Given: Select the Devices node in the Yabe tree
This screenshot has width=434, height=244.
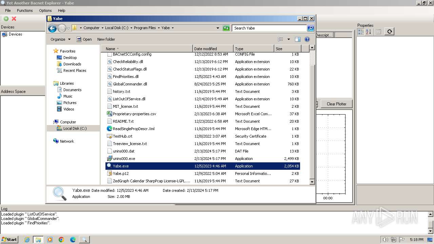Looking at the screenshot, I should 15,34.
